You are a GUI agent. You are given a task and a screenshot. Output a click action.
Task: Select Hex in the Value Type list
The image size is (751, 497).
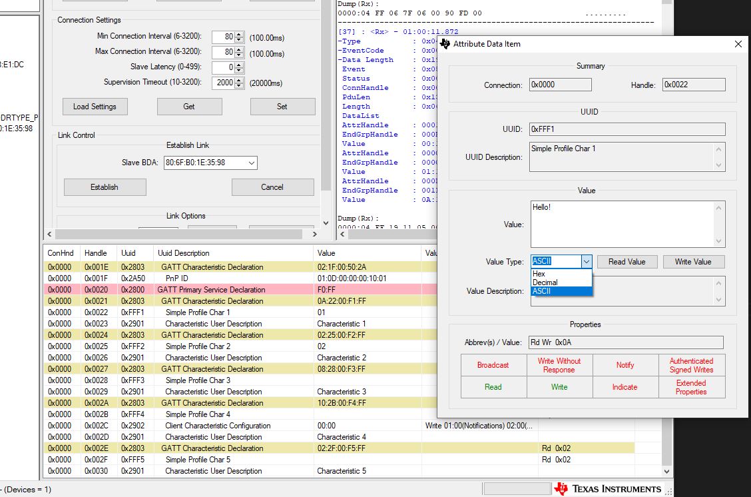click(x=539, y=273)
